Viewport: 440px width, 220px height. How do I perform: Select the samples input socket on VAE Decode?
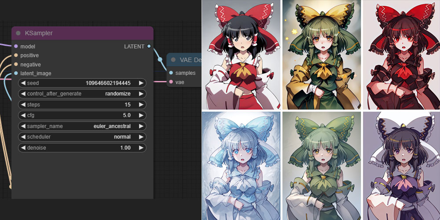(171, 73)
